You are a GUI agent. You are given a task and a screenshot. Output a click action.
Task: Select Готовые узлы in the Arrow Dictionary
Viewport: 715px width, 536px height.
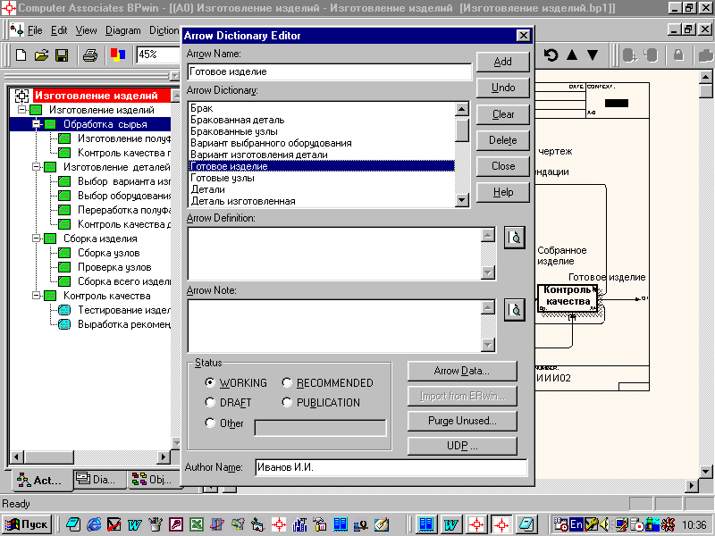click(x=322, y=178)
